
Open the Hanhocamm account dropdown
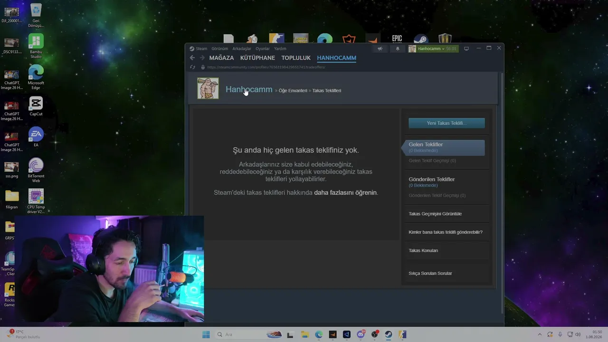(x=433, y=48)
